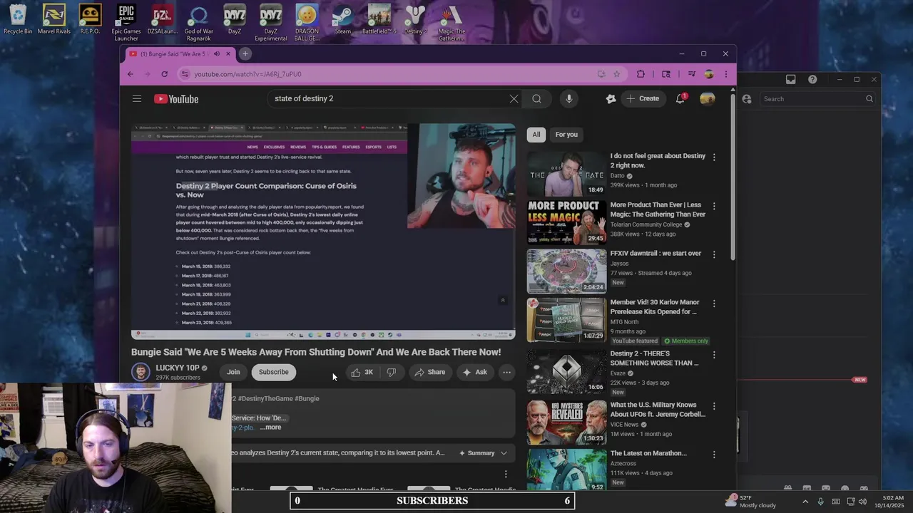This screenshot has width=913, height=513.
Task: Open more actions under the video
Action: [506, 372]
